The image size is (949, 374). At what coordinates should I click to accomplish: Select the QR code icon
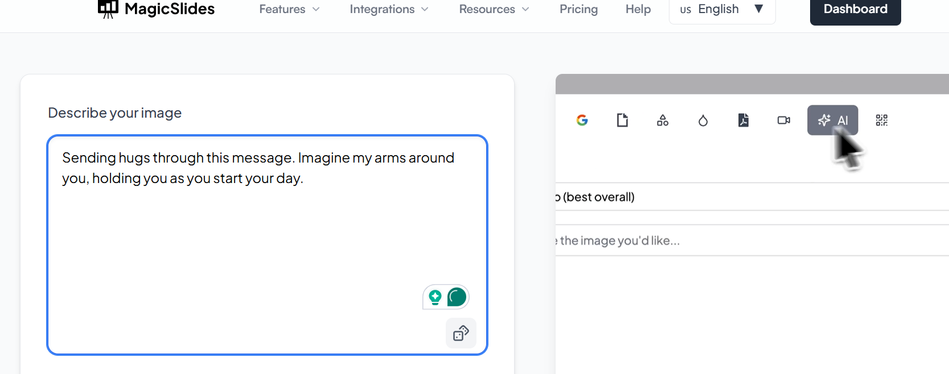[x=882, y=120]
